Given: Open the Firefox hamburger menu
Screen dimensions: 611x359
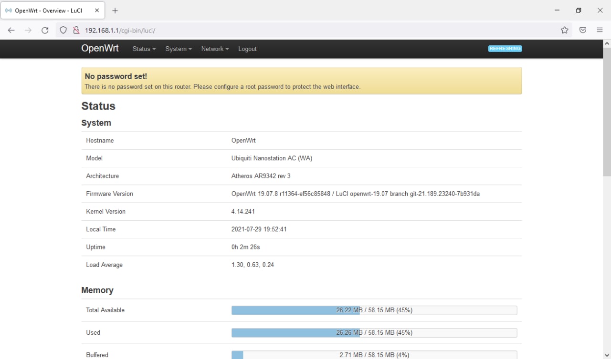Looking at the screenshot, I should click(600, 30).
